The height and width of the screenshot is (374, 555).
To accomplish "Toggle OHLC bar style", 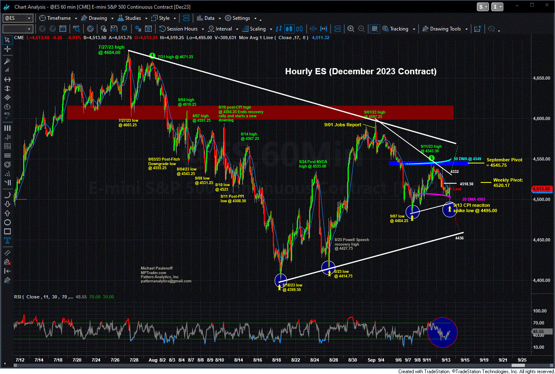I will [279, 28].
